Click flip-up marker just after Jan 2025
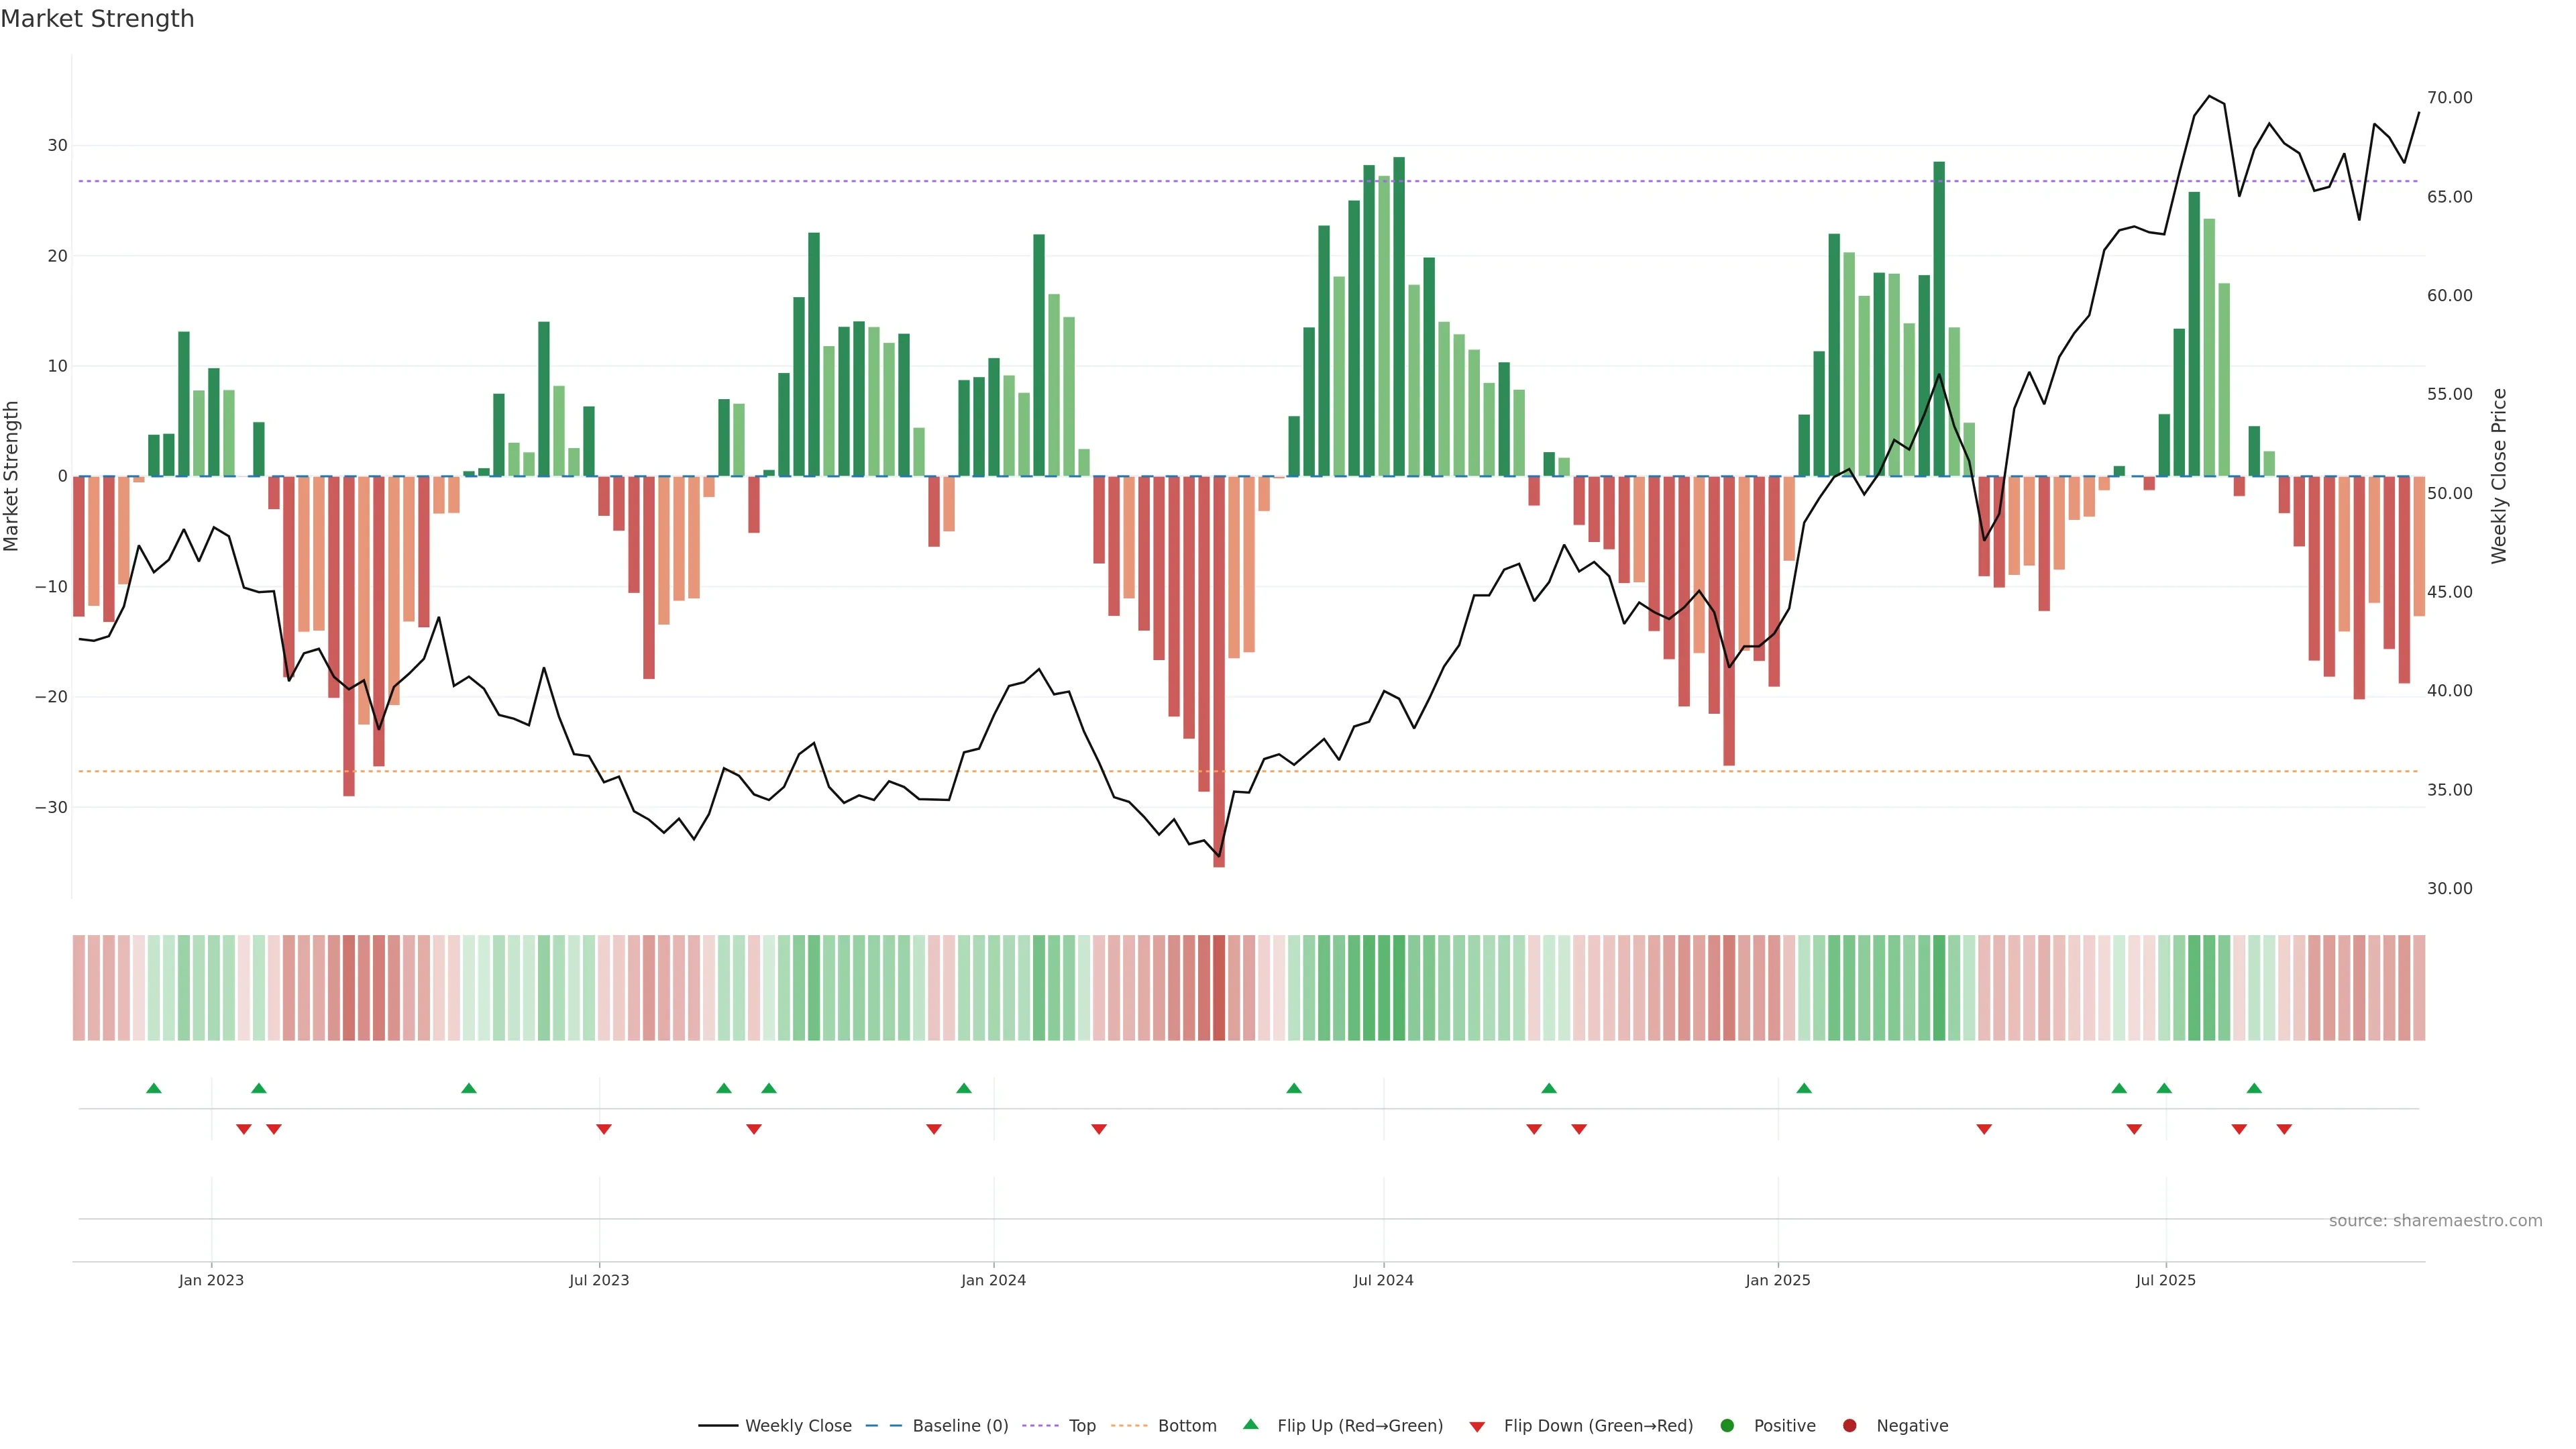Viewport: 2576px width, 1449px height. (x=1804, y=1088)
